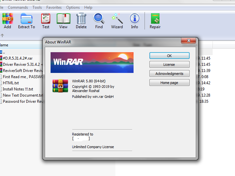Click the 'WinRAR 5.80 (64-bit)' version text
This screenshot has height=176, width=235.
tap(89, 81)
